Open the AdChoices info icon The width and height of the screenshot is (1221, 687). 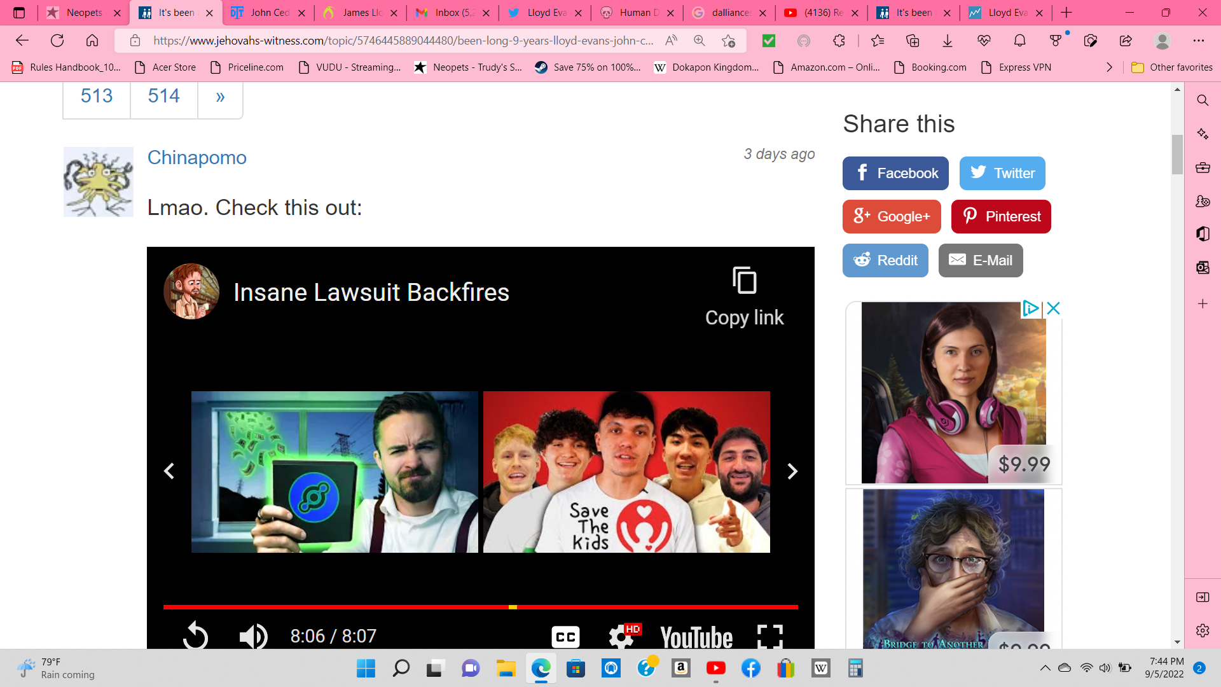point(1030,309)
